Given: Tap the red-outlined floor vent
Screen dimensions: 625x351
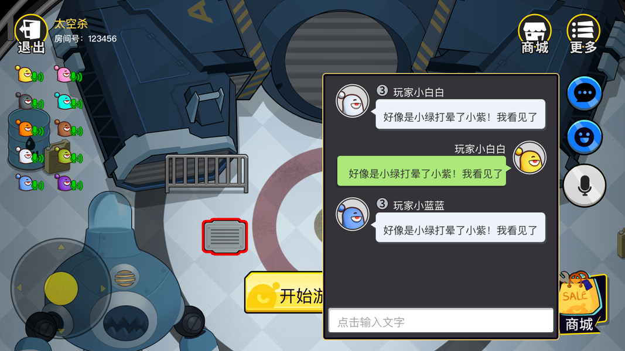Looking at the screenshot, I should click(225, 237).
